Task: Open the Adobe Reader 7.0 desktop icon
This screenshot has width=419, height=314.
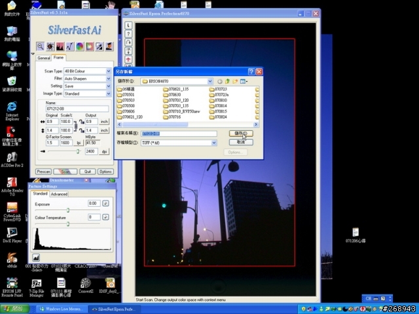Action: 12,186
